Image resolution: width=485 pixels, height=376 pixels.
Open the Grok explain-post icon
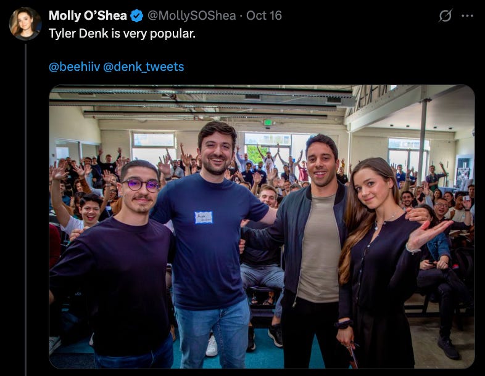(445, 15)
